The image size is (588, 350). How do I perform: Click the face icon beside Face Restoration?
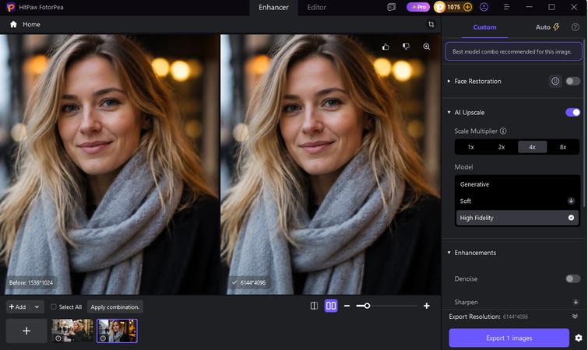[x=555, y=81]
